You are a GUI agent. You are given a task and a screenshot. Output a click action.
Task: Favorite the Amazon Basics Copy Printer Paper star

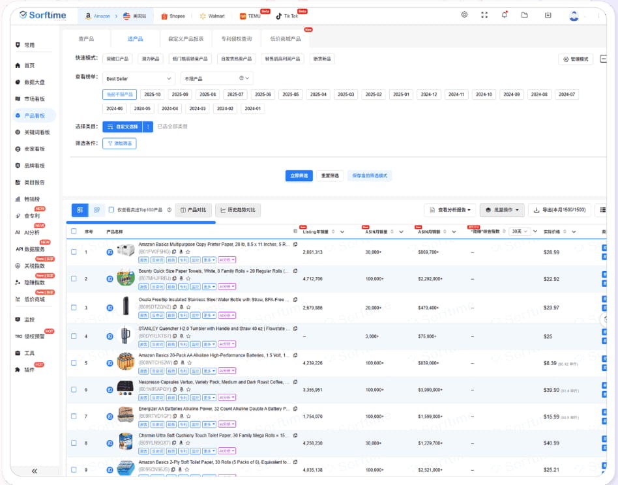tap(188, 252)
